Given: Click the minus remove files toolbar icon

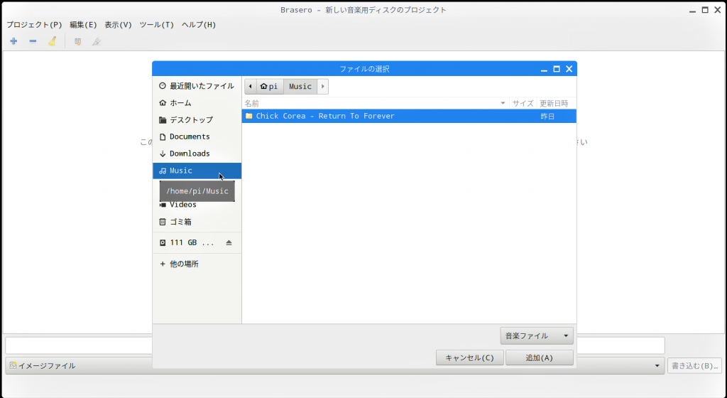Looking at the screenshot, I should pyautogui.click(x=33, y=41).
